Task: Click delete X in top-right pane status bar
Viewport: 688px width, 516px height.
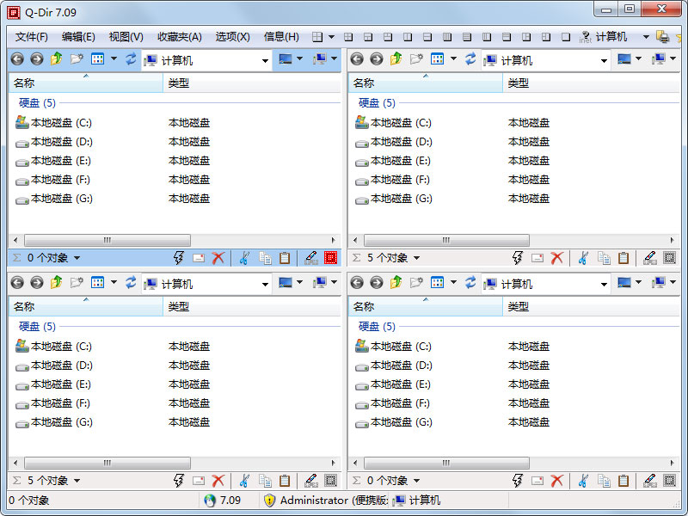Action: pyautogui.click(x=556, y=258)
